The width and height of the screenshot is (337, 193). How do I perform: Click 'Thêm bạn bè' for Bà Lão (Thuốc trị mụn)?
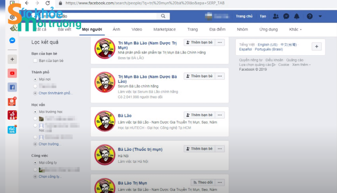click(x=199, y=149)
